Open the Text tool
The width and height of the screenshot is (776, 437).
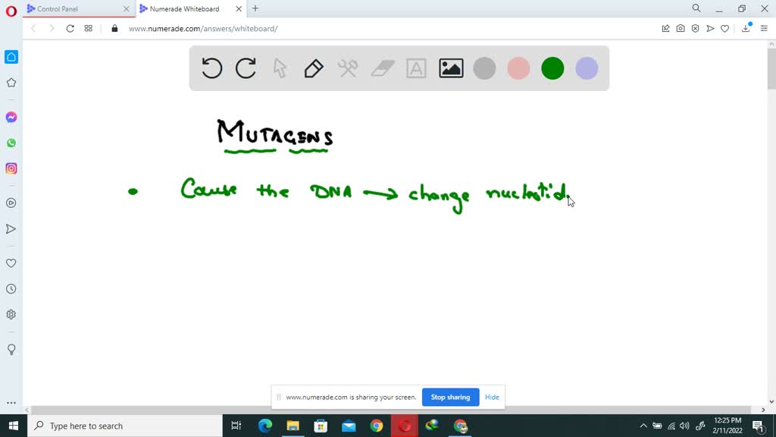pos(416,68)
